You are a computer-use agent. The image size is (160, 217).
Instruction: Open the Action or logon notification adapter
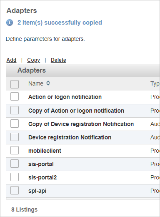tap(65, 97)
